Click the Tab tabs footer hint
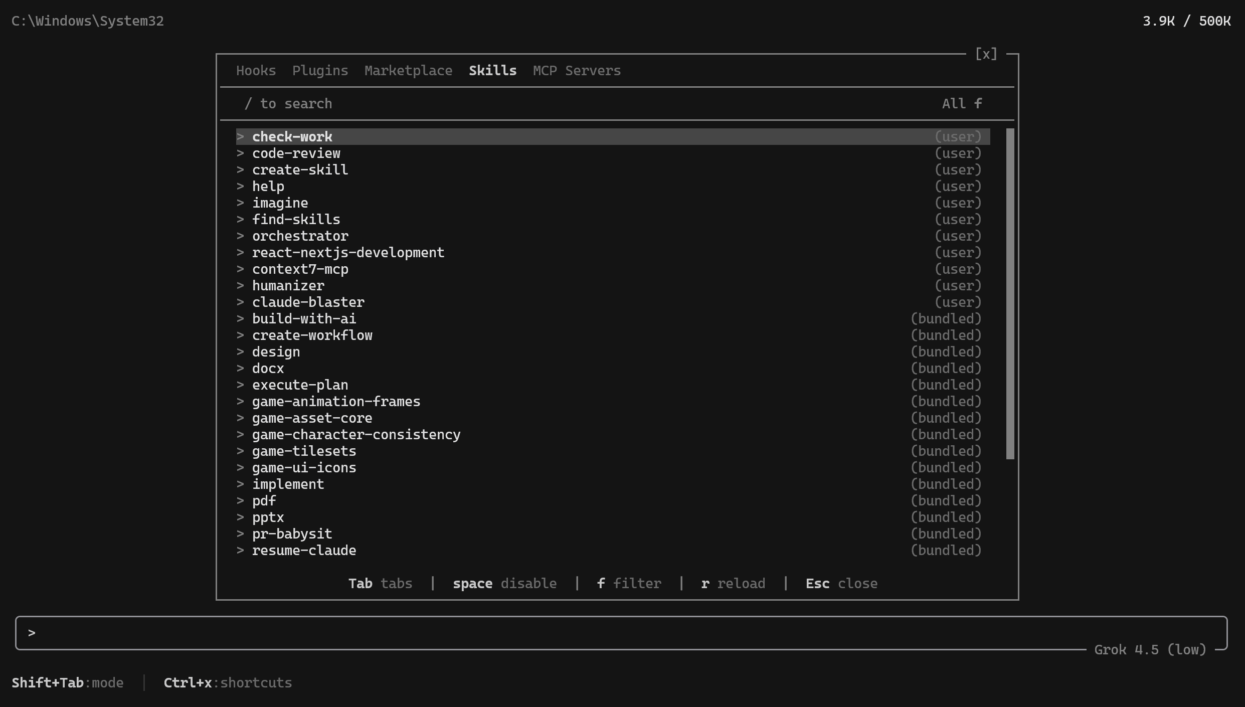 [380, 584]
